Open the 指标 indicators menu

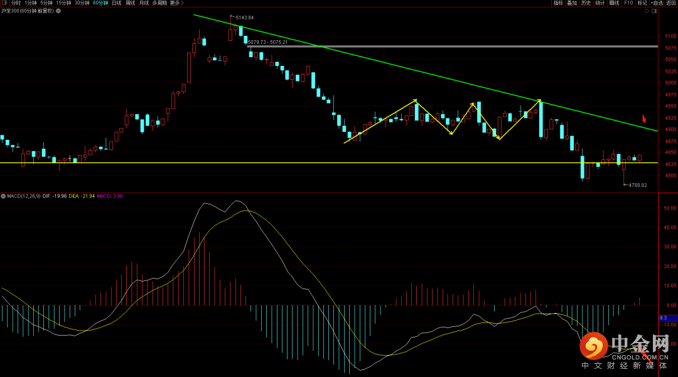point(558,3)
